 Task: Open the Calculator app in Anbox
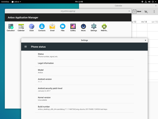pyautogui.click(x=11, y=28)
